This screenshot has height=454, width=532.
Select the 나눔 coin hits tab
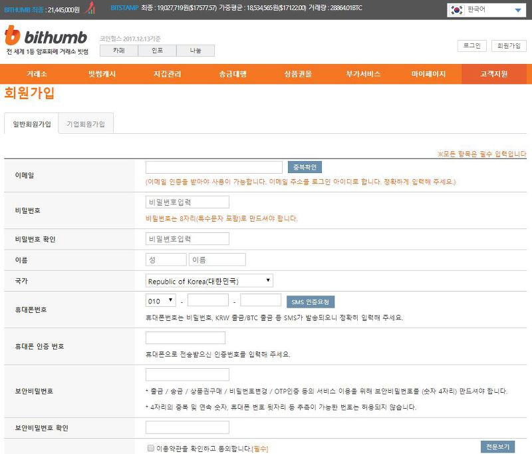[x=196, y=51]
